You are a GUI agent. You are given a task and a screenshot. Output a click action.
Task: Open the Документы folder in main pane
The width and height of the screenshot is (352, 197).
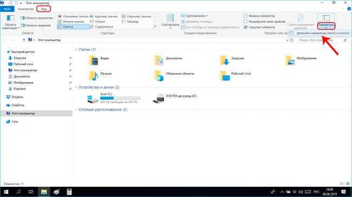(168, 60)
